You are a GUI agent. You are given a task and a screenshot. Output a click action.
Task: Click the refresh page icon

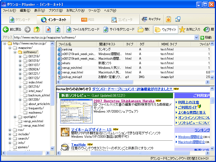pyautogui.click(x=58, y=29)
